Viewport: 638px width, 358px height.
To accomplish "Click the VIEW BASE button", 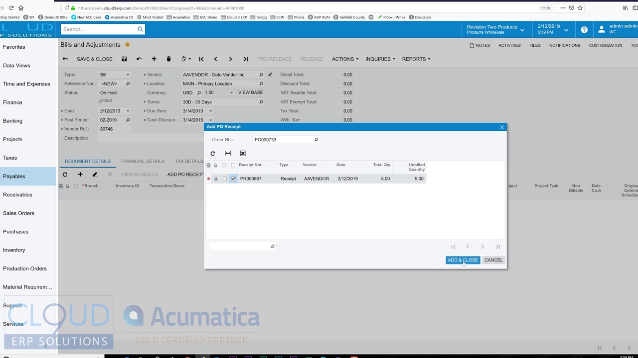I will coord(251,92).
